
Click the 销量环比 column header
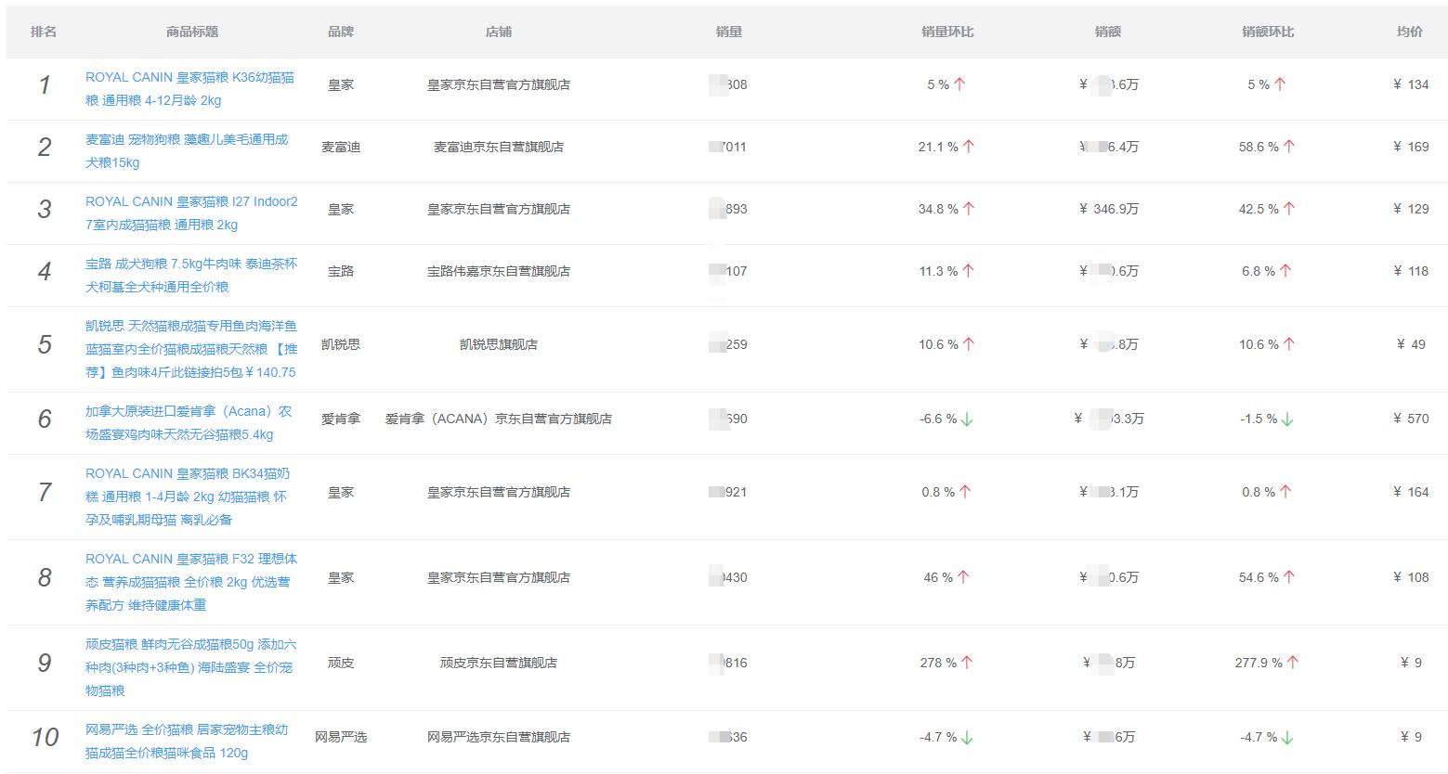947,32
